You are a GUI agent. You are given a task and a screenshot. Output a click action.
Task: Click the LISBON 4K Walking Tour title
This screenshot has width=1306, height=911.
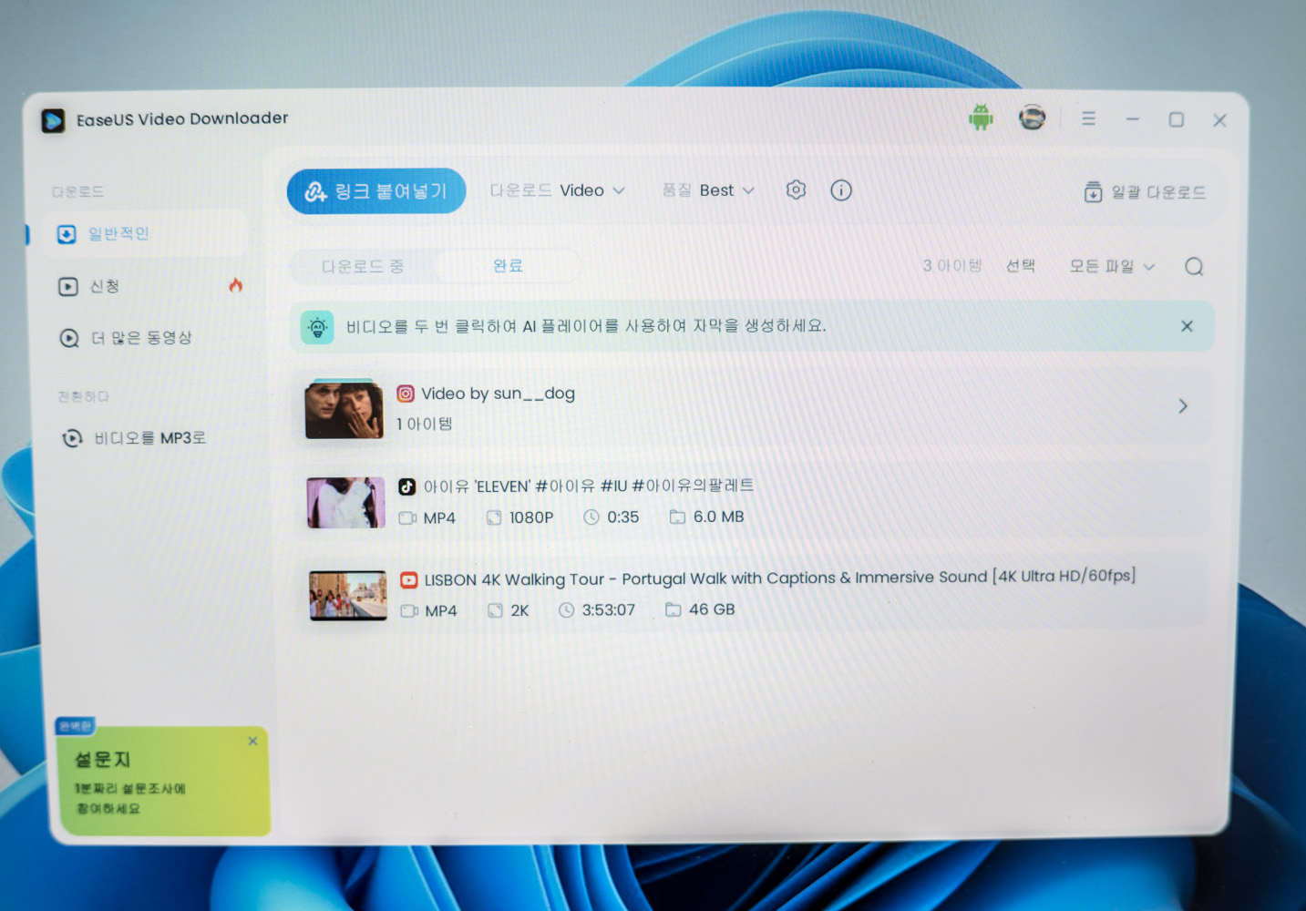[x=780, y=578]
